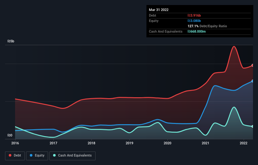The image size is (258, 165).
Task: Click the red Debt endpoint marker
Action: 253,65
